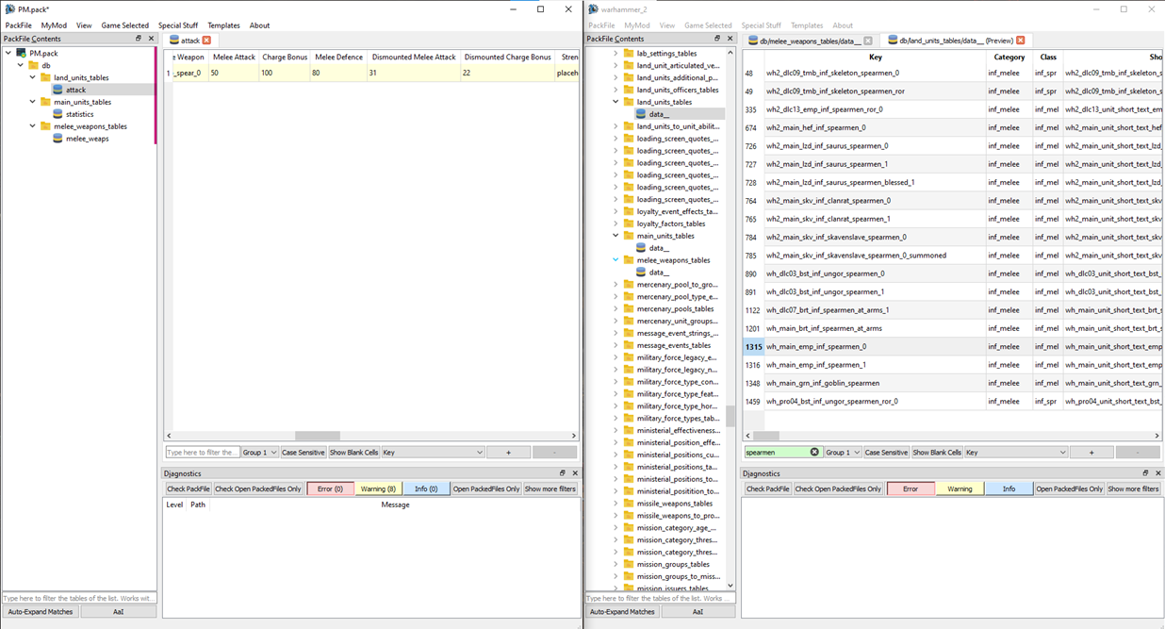
Task: Toggle Case Sensitive in warhammer_2 filter bar
Action: click(x=886, y=453)
